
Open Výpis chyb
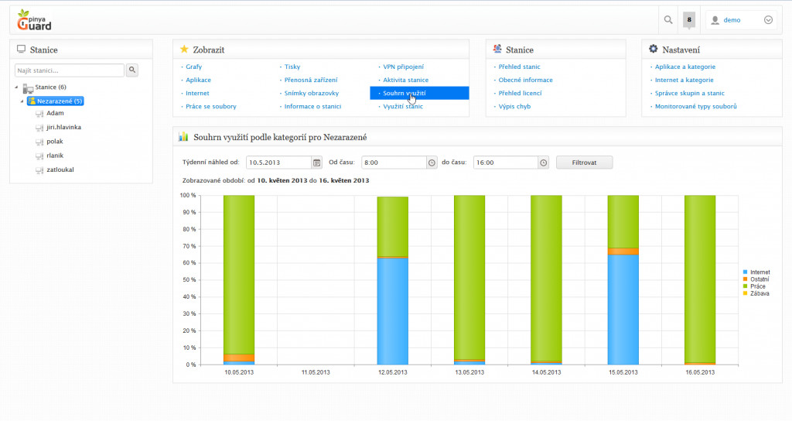coord(514,106)
